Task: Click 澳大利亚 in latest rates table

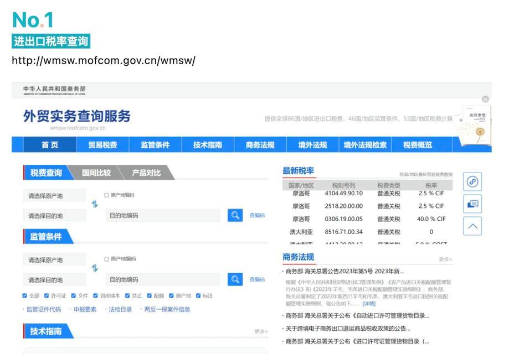Action: 301,232
